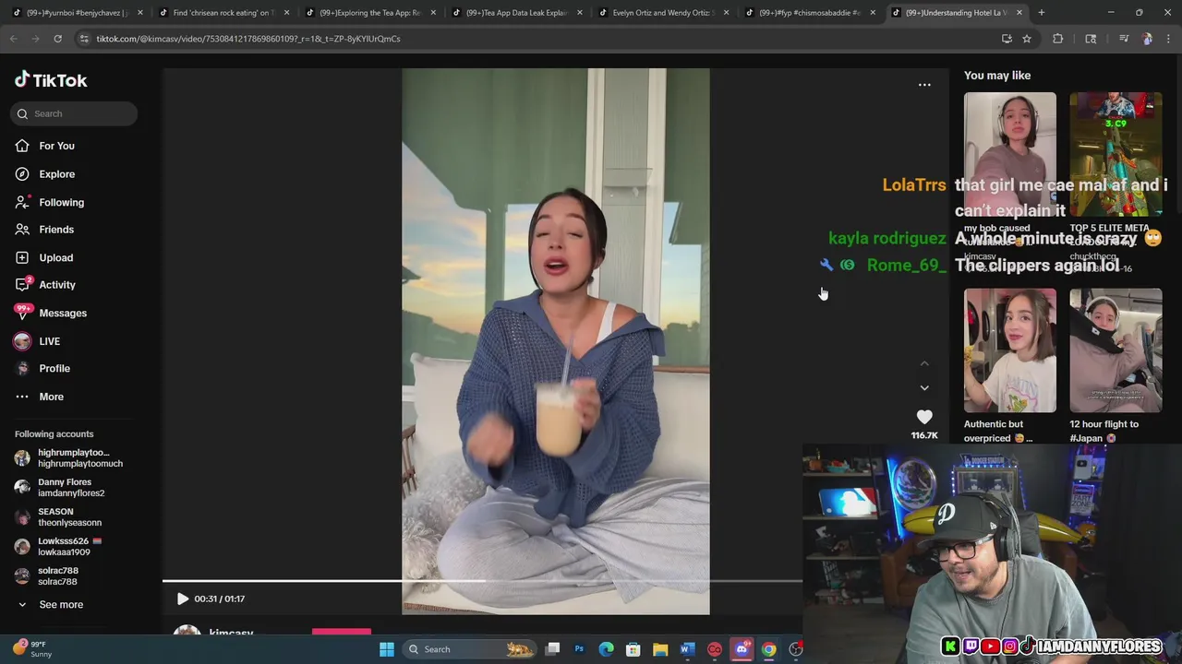Viewport: 1182px width, 664px height.
Task: Open a new browser tab
Action: [1041, 13]
